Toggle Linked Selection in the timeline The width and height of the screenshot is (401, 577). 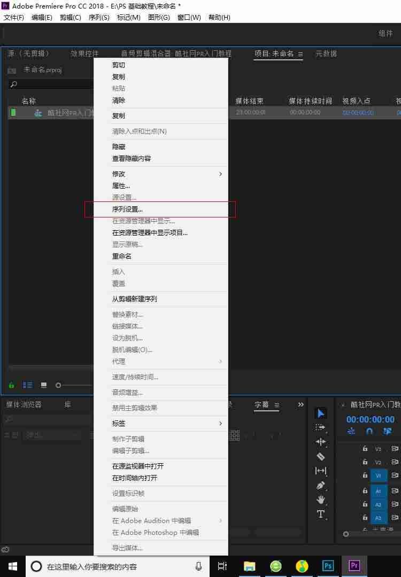[388, 431]
